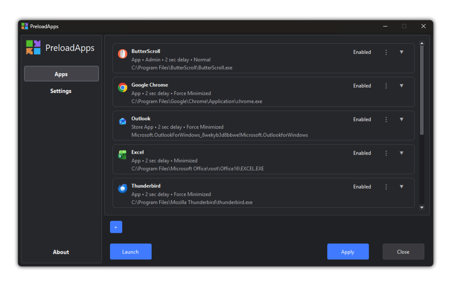
Task: Click the Close button at bottom
Action: click(x=403, y=252)
